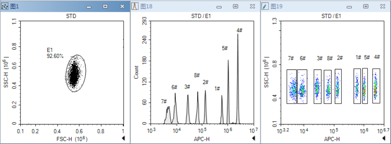Select the 图18 title bar text
Image resolution: width=391 pixels, height=144 pixels.
(x=146, y=7)
